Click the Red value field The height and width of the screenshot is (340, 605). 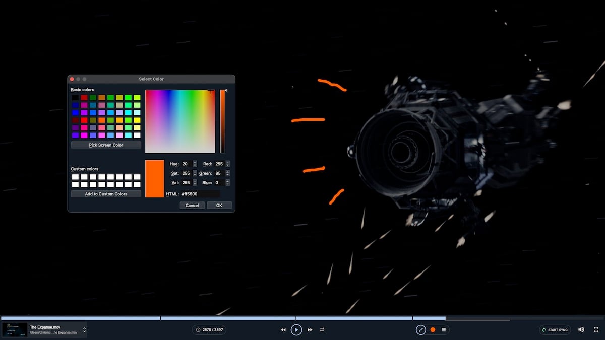pyautogui.click(x=219, y=164)
